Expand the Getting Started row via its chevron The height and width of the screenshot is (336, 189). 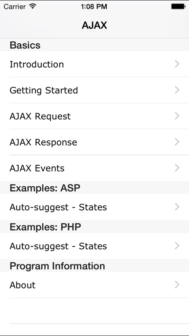click(177, 90)
